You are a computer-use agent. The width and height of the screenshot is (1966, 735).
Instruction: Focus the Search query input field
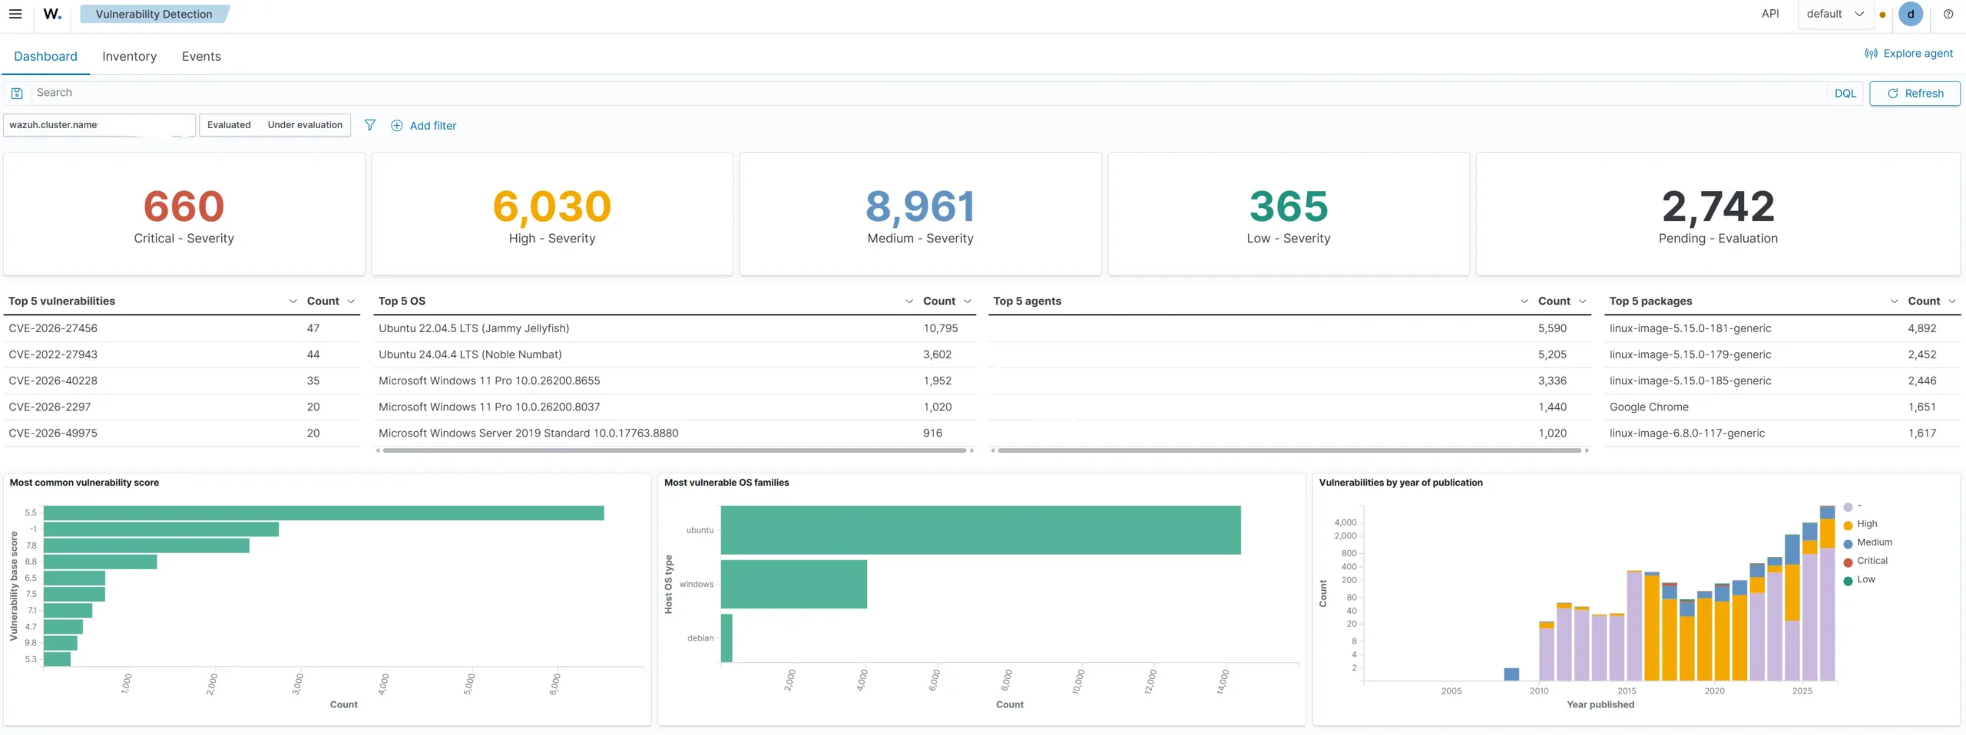tap(927, 93)
